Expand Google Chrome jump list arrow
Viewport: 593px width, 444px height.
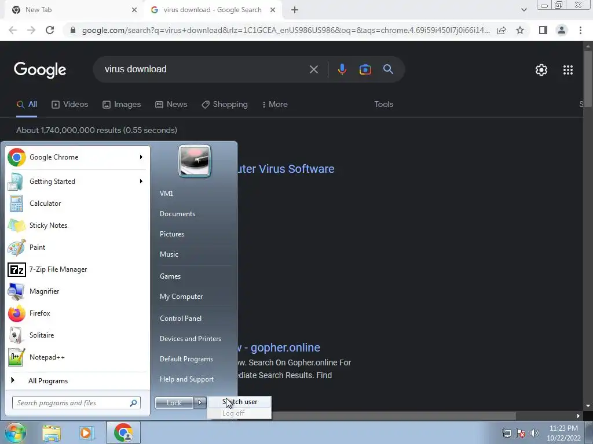(141, 157)
